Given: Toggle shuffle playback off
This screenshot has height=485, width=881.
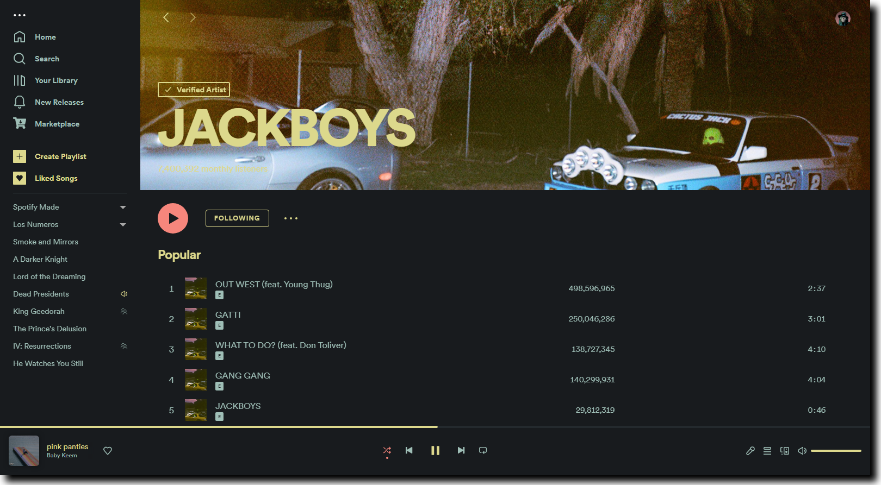Looking at the screenshot, I should tap(387, 450).
